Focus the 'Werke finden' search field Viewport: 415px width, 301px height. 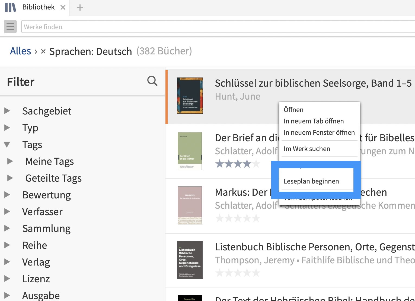tap(218, 27)
